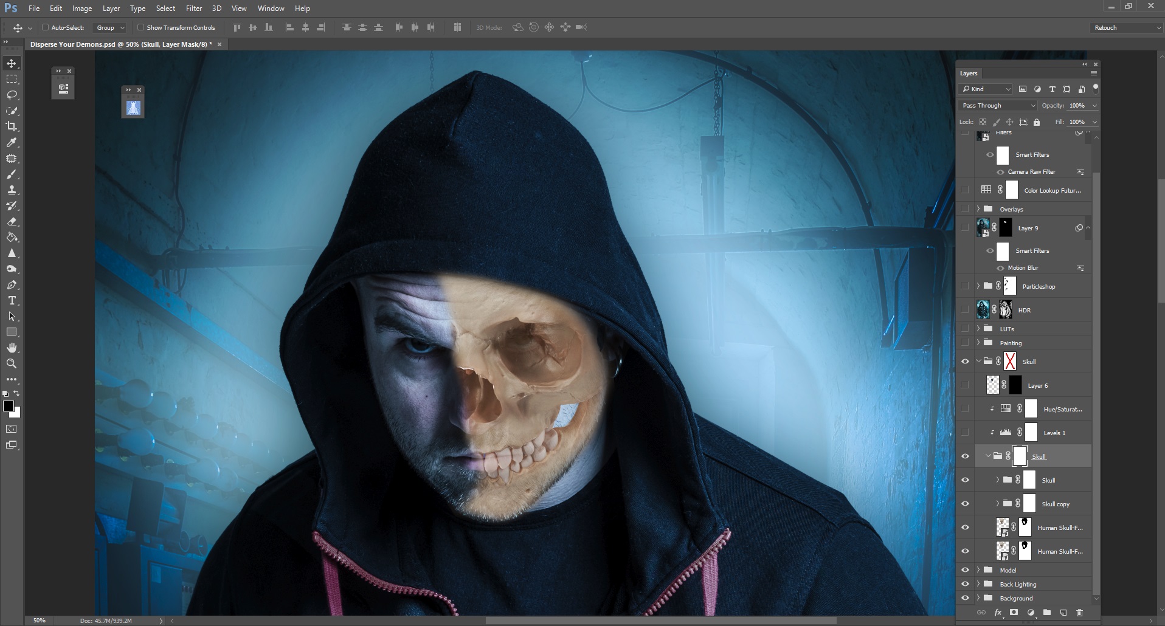The height and width of the screenshot is (626, 1165).
Task: Select the Zoom tool
Action: 11,363
